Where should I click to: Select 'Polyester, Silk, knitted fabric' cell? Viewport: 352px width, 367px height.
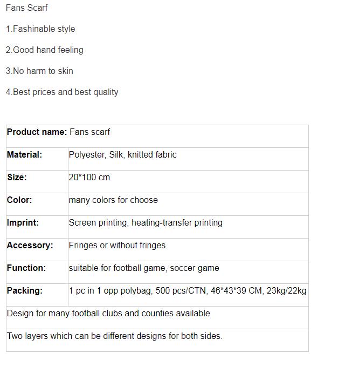point(188,159)
